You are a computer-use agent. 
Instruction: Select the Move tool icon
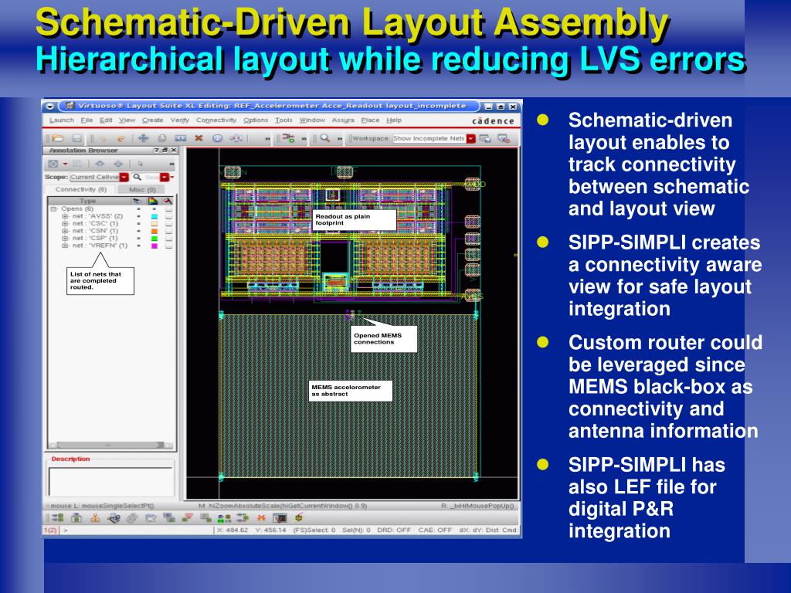coord(143,137)
